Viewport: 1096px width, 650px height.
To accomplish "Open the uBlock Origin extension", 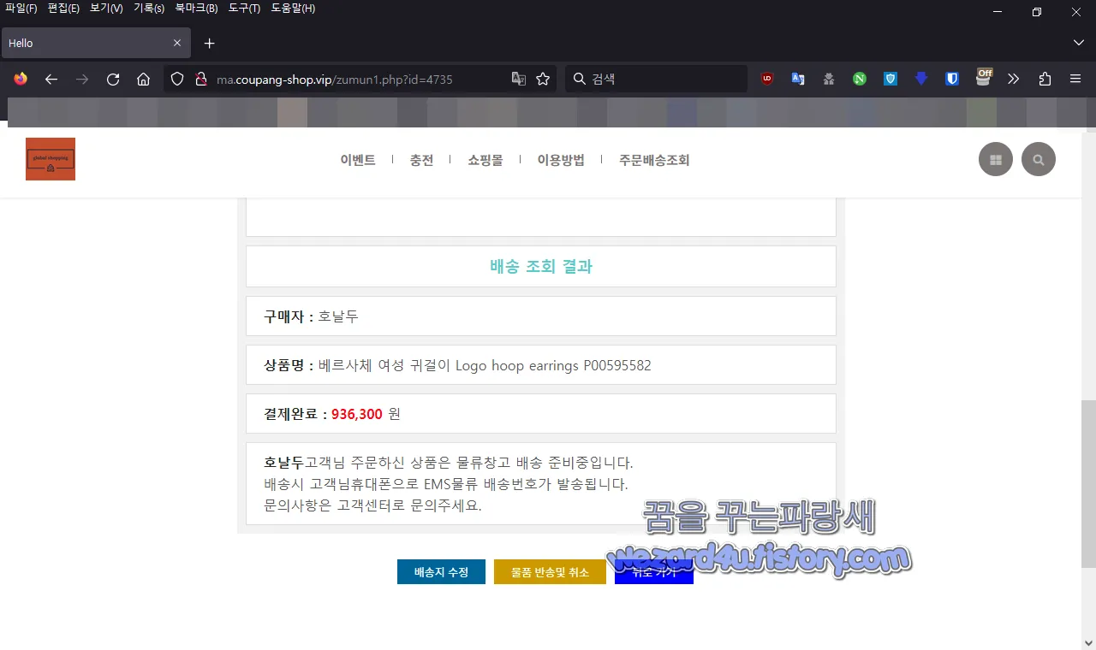I will pos(767,79).
